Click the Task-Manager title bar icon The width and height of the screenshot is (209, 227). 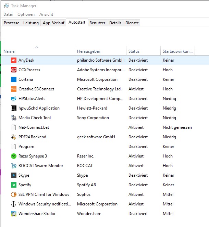click(7, 6)
